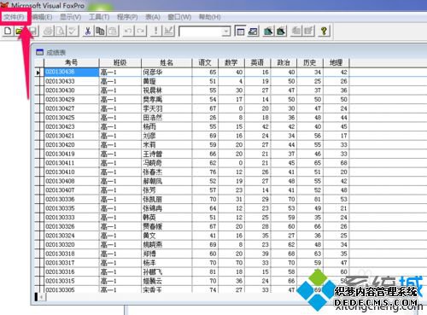The image size is (427, 315).
Task: Select cell with exam number 020130421
Action: point(72,136)
